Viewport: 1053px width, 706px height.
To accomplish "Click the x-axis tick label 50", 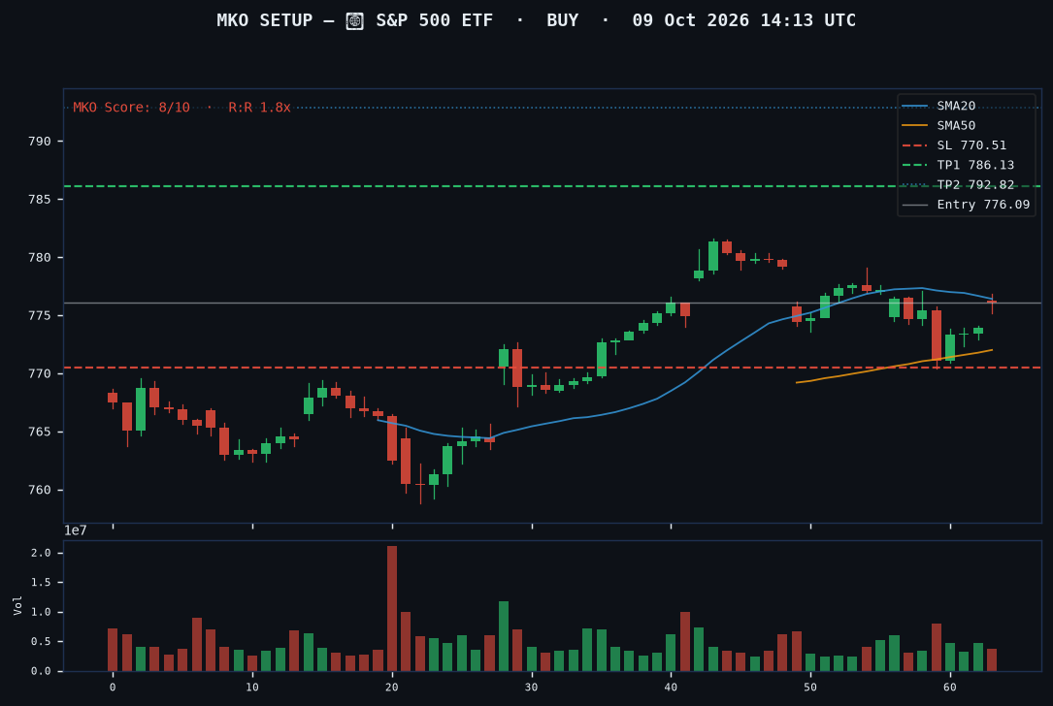I will coord(810,688).
